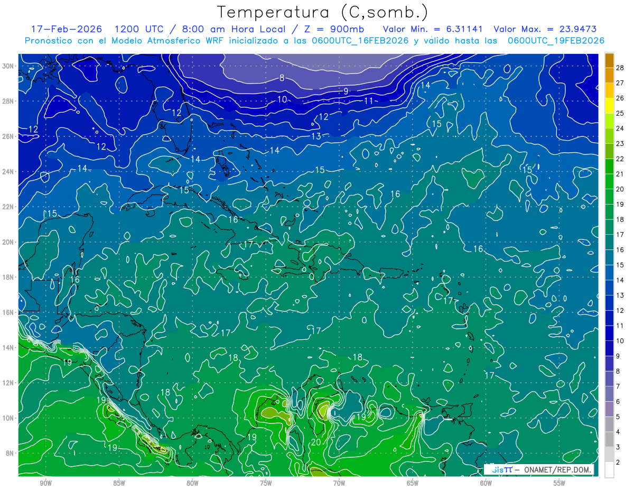Click the "9" contour label on the map
Viewport: 634px width, 490px height.
click(346, 91)
